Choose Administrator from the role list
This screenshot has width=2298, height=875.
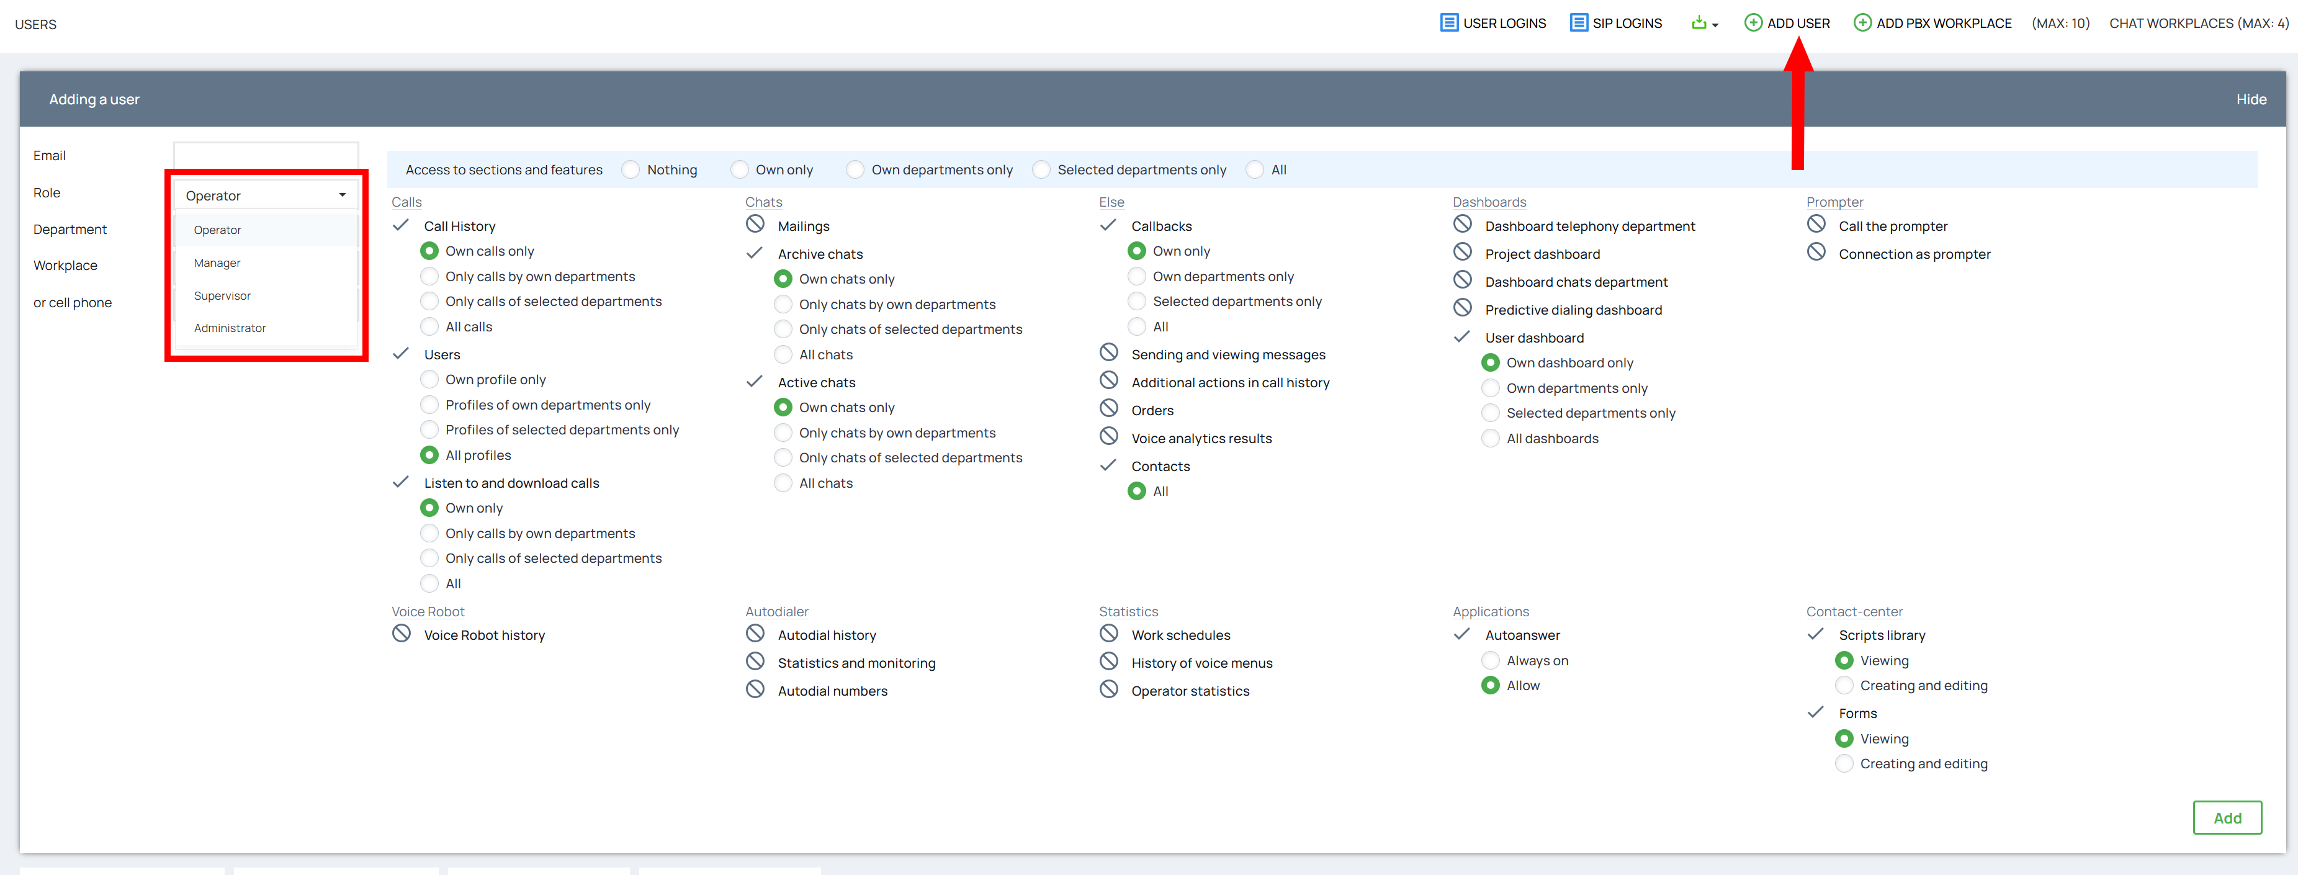tap(230, 328)
